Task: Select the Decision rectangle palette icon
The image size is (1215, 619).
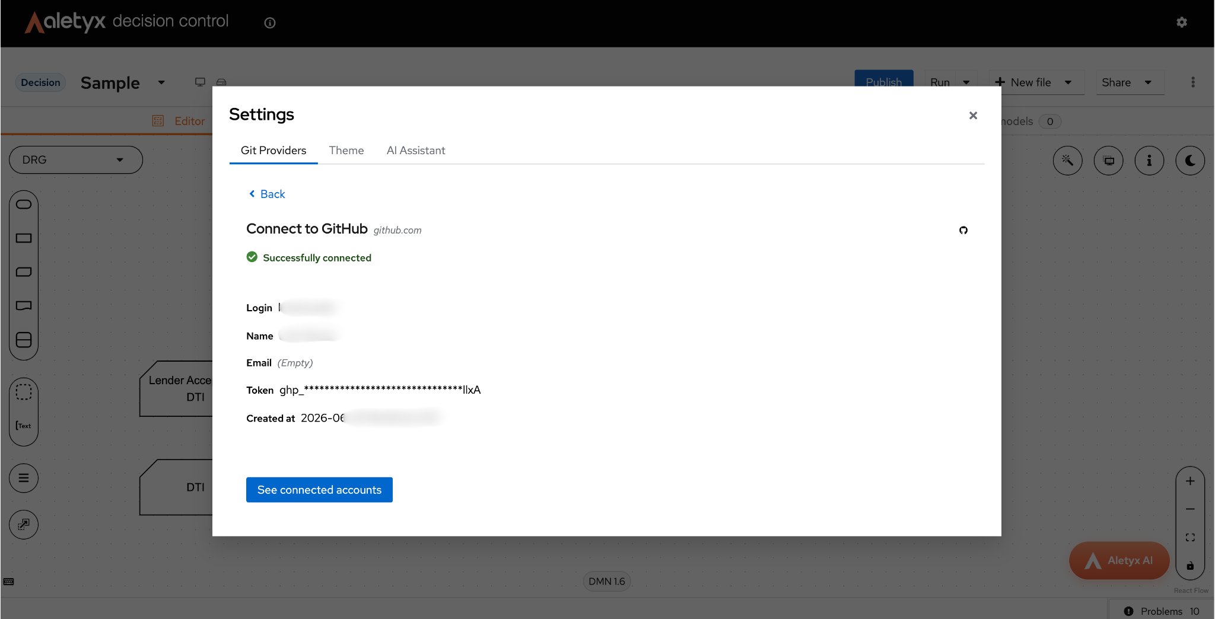Action: coord(24,238)
